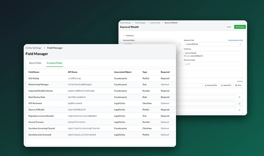This screenshot has width=264, height=156.
Task: Open the Relationship Manager field row
Action: (101, 84)
